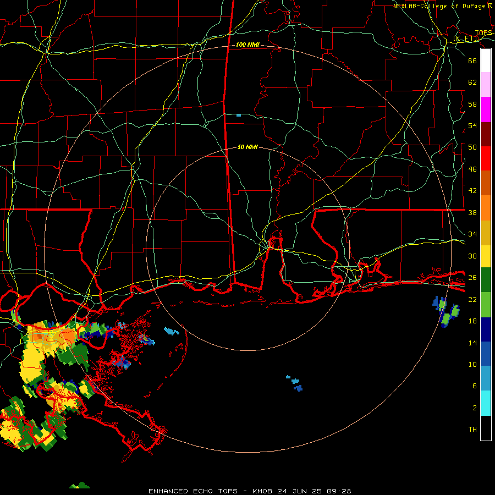Select the cyan legend swatch near bottom

(x=486, y=403)
